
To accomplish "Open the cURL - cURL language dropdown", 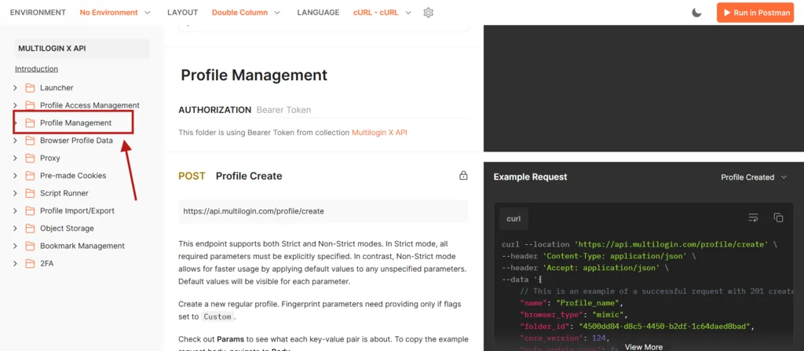I will point(382,13).
